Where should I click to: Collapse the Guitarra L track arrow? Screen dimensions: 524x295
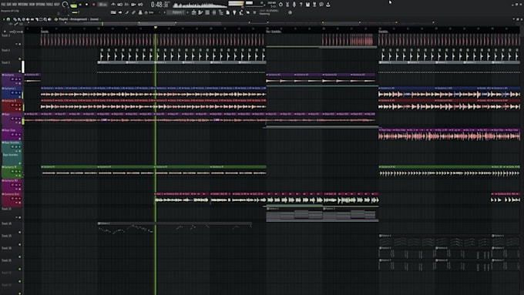(x=2, y=89)
